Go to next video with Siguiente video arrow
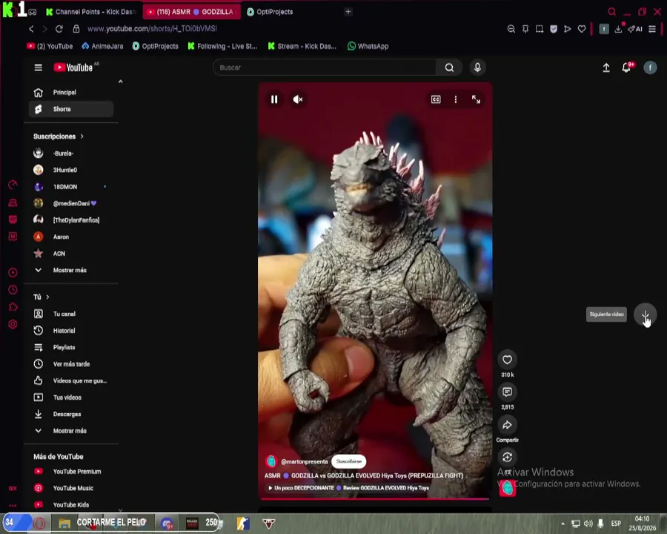667x534 pixels. tap(646, 314)
